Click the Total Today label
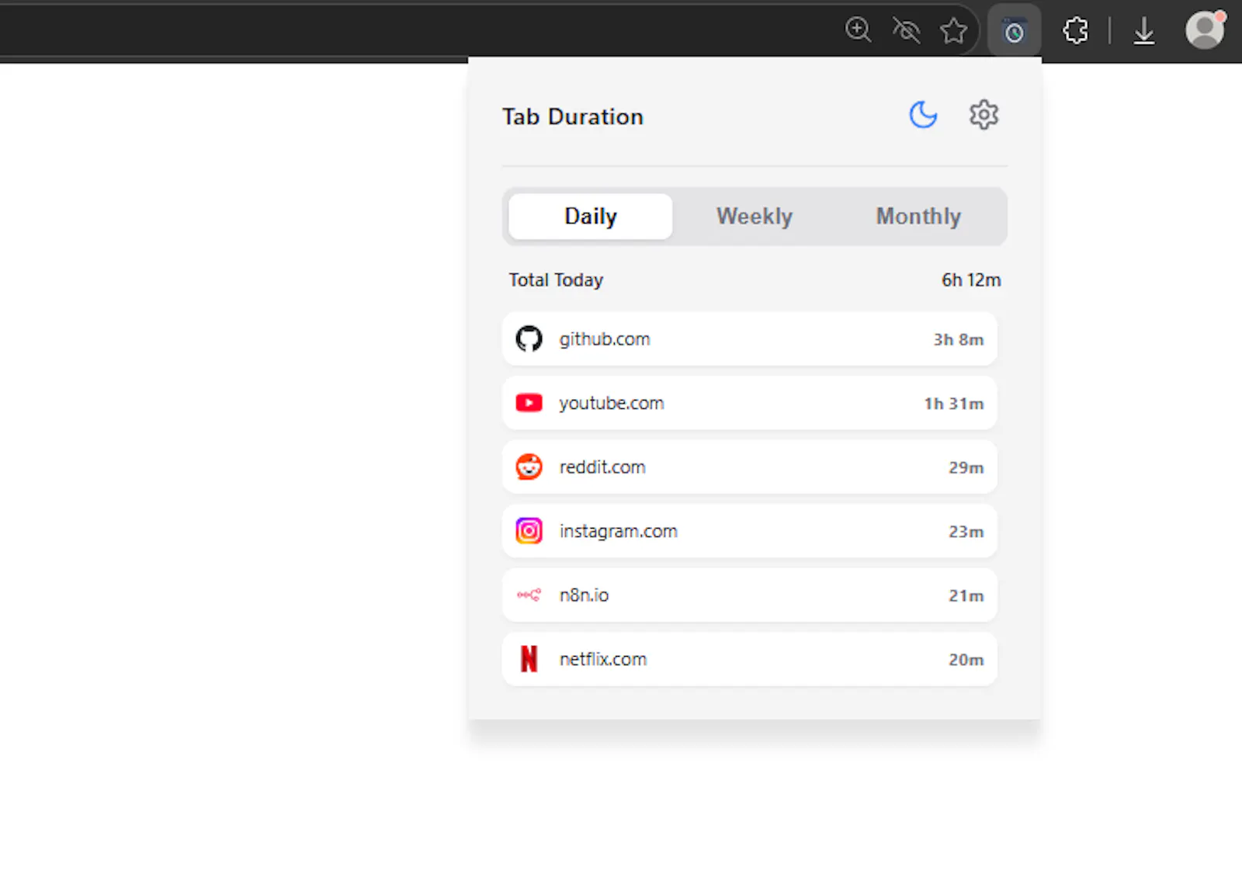This screenshot has width=1242, height=888. click(556, 280)
